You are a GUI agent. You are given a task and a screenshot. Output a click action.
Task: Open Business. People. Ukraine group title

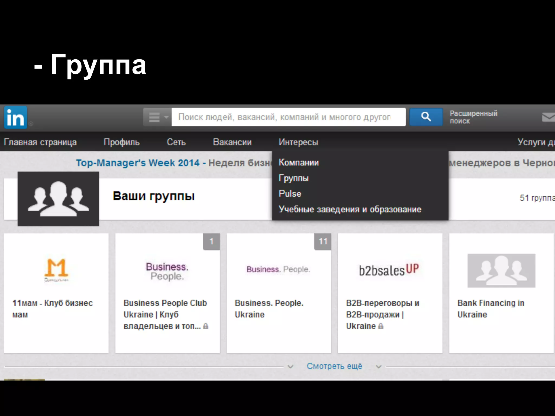coord(269,309)
